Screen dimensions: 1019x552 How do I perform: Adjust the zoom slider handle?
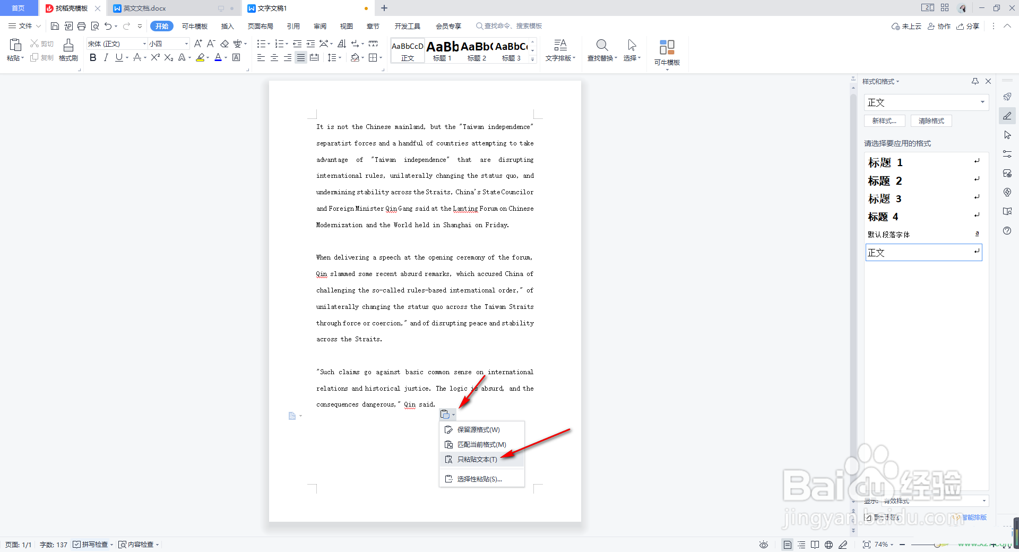(937, 545)
